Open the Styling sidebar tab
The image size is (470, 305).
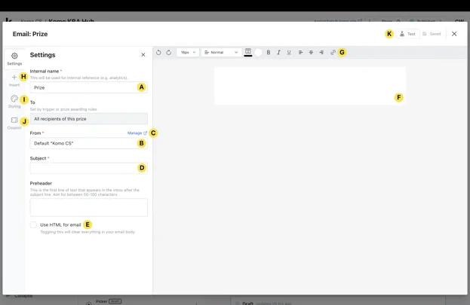pyautogui.click(x=14, y=102)
